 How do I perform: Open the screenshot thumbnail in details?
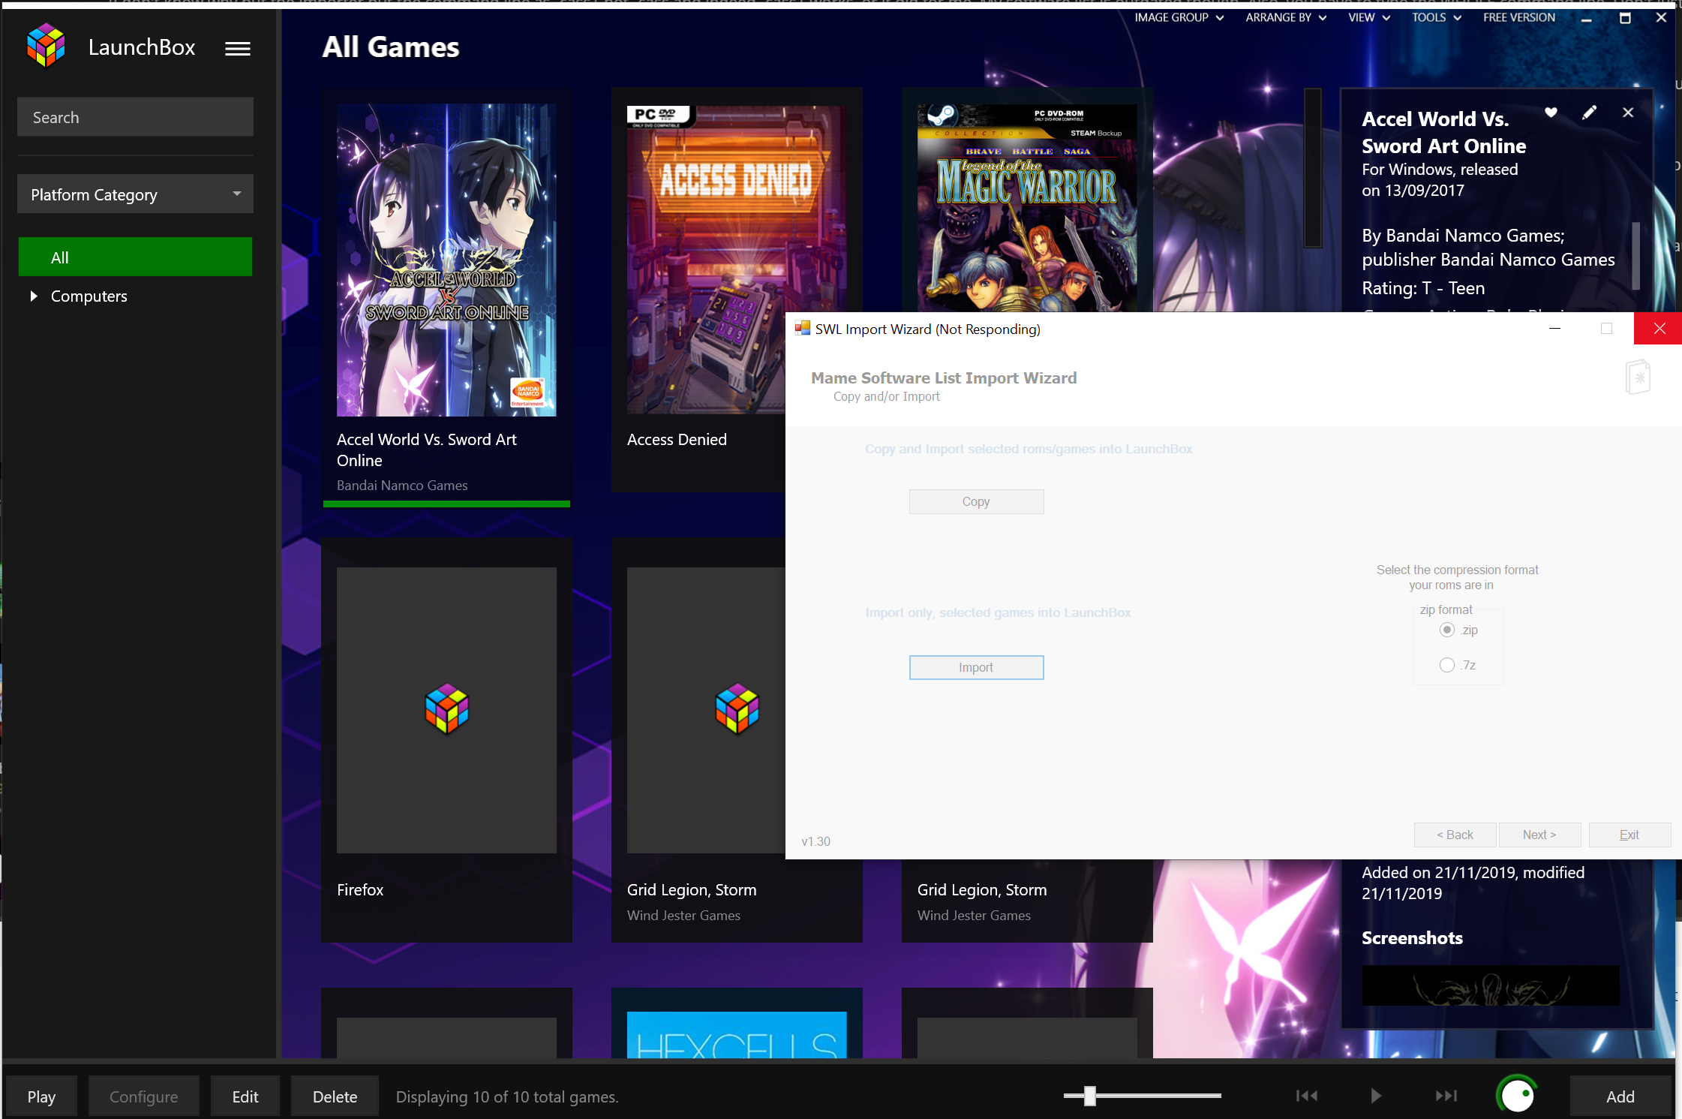click(x=1490, y=985)
